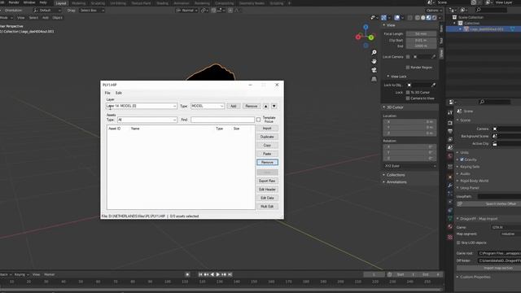This screenshot has height=293, width=521.
Task: Click Import map section button
Action: point(489,268)
